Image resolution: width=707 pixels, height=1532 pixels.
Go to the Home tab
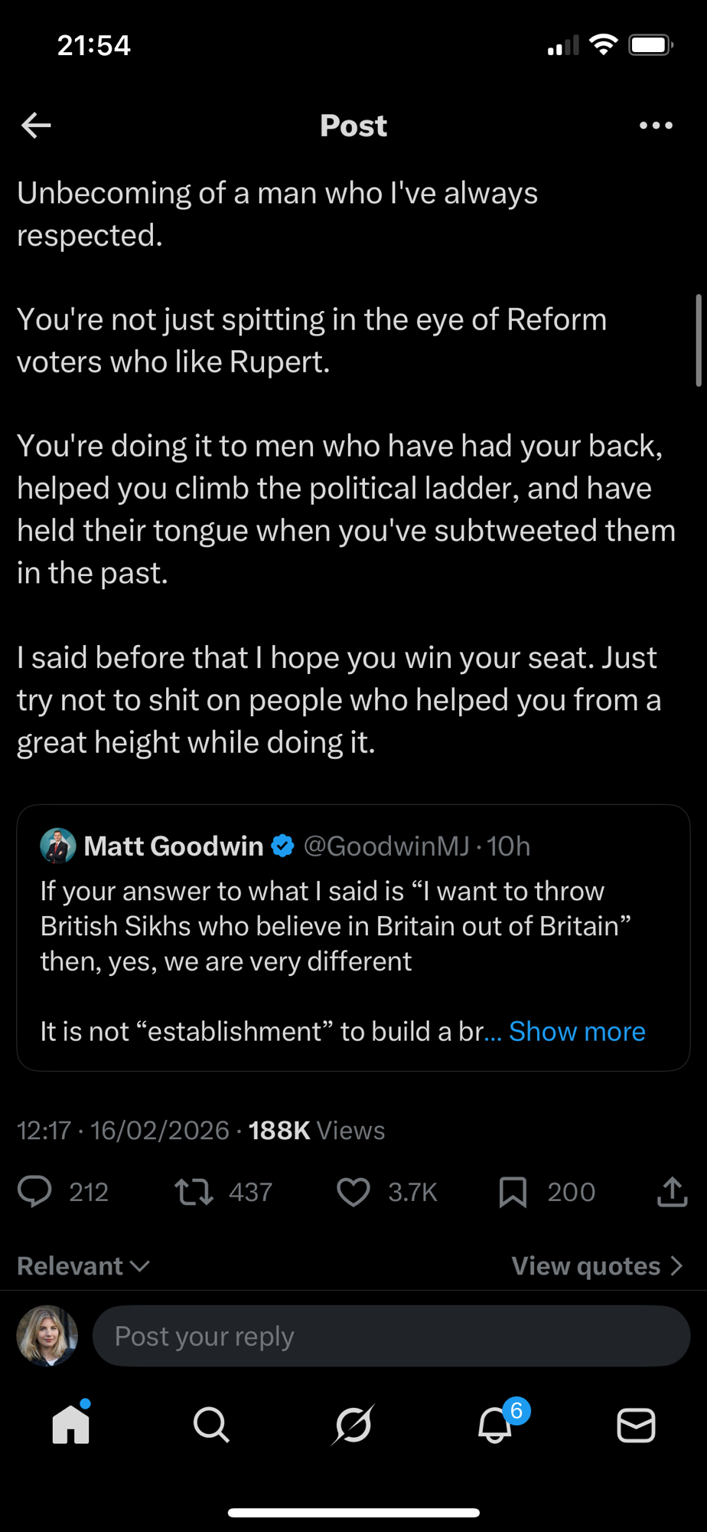[71, 1425]
